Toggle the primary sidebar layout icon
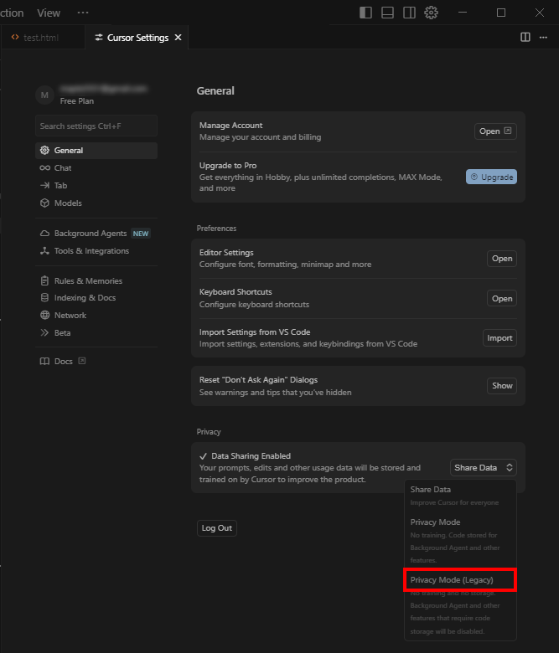Image resolution: width=559 pixels, height=653 pixels. [365, 13]
